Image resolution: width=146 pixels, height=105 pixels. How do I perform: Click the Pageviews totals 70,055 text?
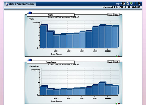point(54,65)
